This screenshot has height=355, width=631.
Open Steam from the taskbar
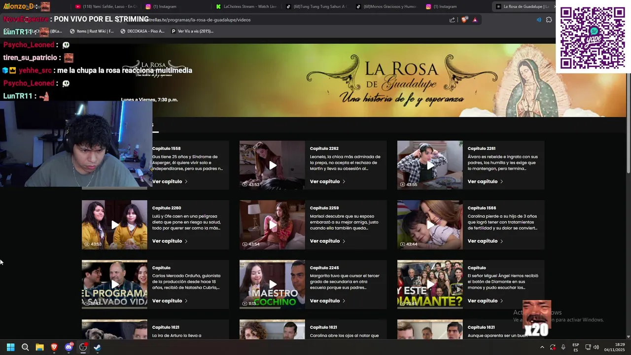[x=97, y=347]
